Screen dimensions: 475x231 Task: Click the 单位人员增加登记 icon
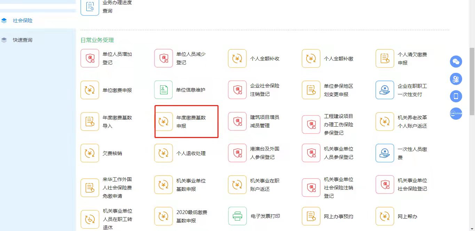[90, 58]
